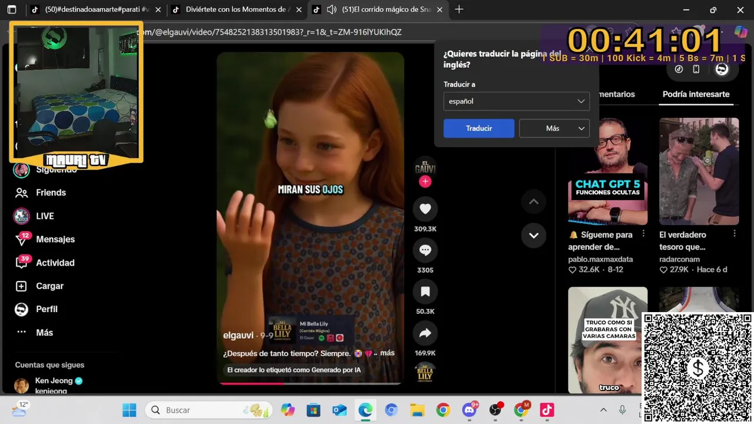Switch to Podría interesarte tab
754x424 pixels.
(x=696, y=94)
